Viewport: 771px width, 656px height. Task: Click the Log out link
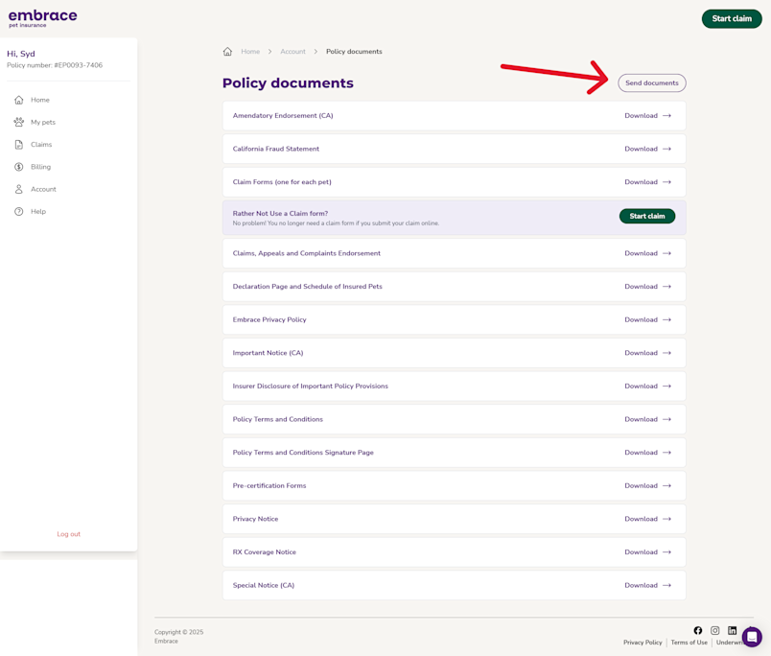pos(68,534)
